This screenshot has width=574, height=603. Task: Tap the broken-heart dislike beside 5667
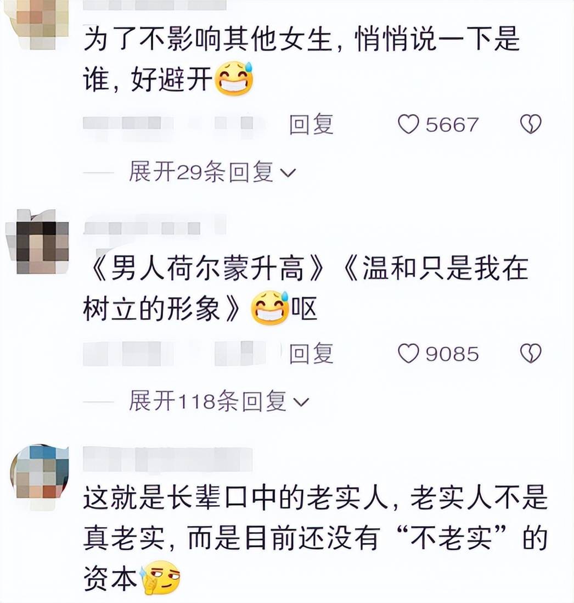[531, 124]
